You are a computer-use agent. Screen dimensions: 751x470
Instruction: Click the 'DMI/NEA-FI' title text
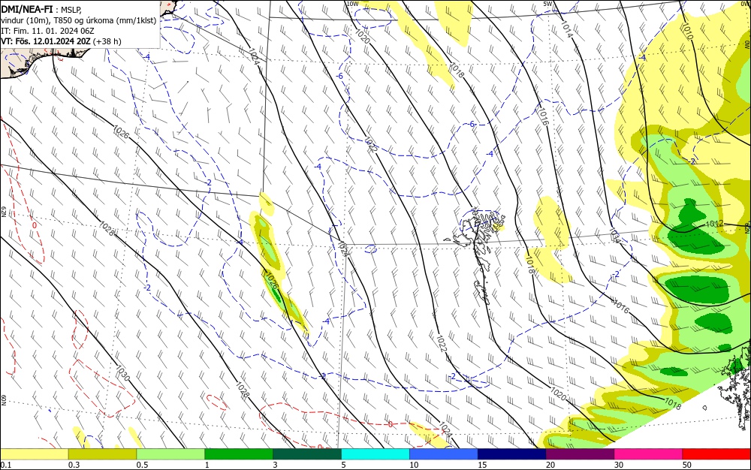coord(27,8)
